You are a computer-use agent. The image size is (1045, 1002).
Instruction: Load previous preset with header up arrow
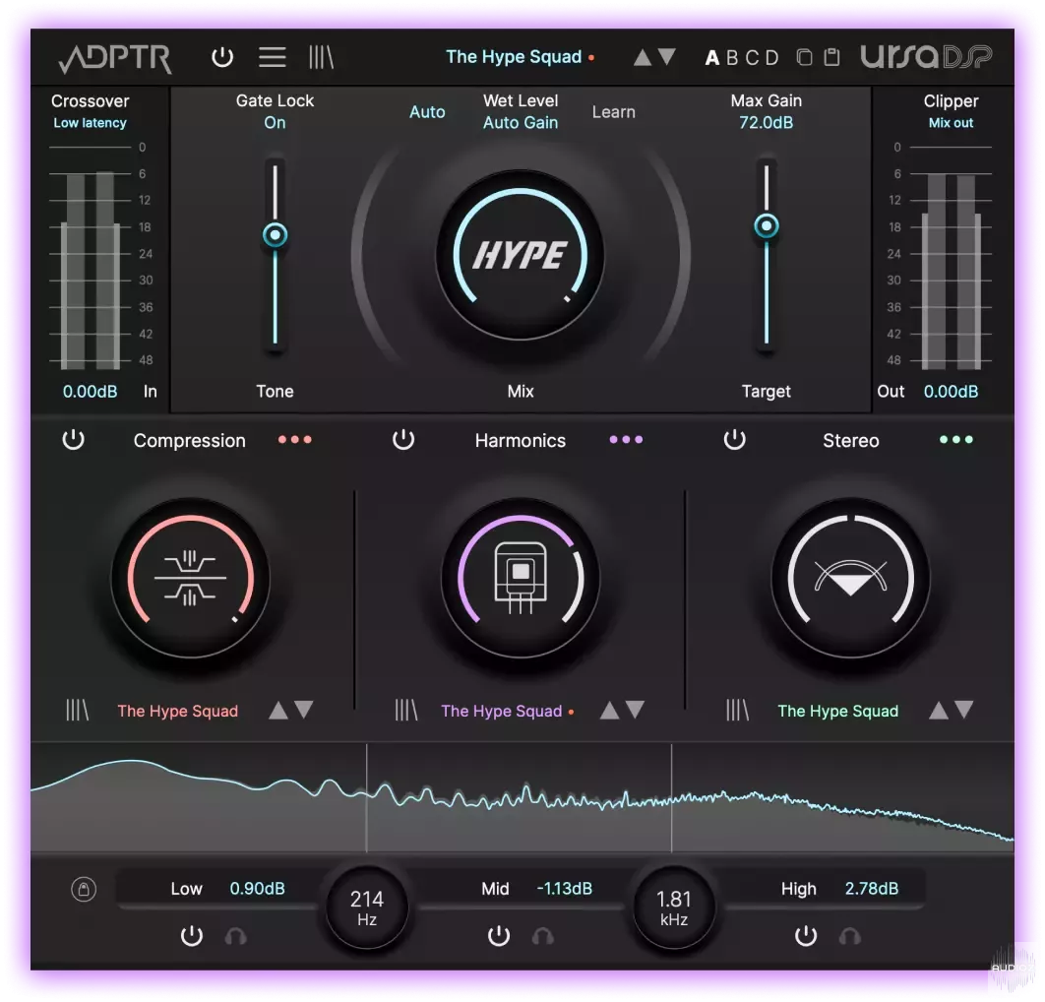pyautogui.click(x=643, y=57)
